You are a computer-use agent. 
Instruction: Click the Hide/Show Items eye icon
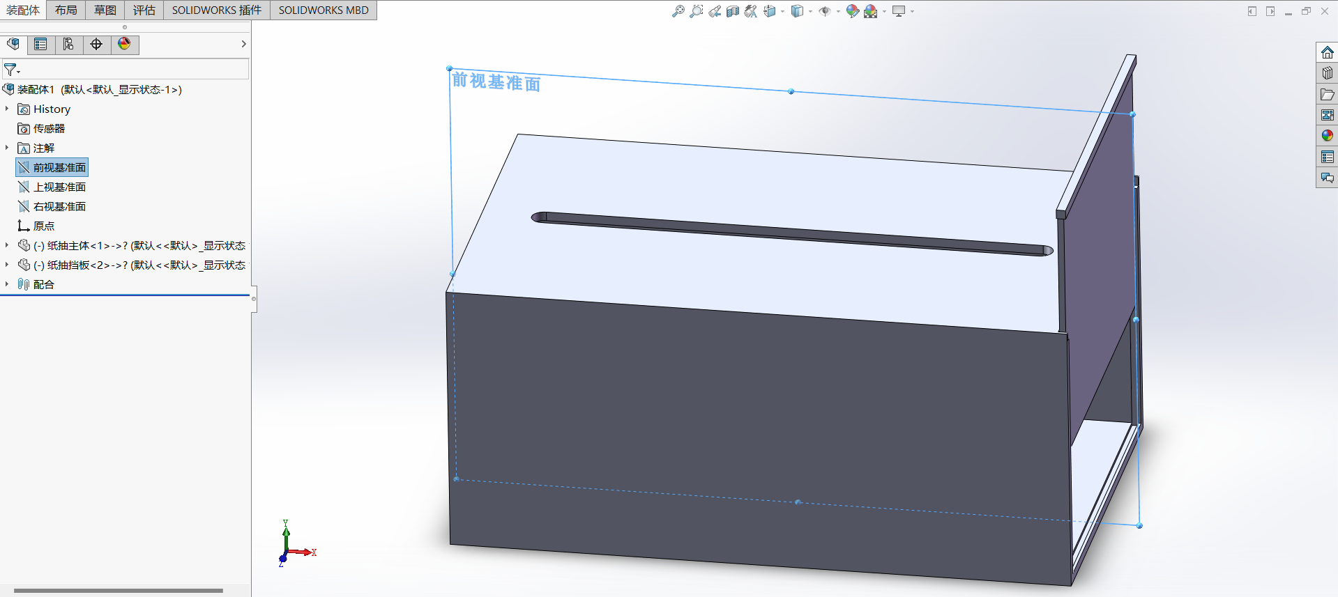[825, 11]
